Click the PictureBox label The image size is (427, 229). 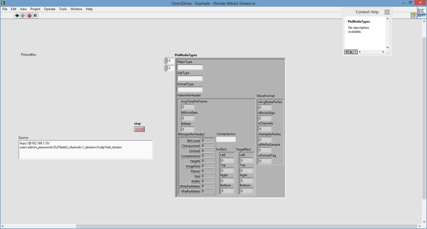click(29, 55)
